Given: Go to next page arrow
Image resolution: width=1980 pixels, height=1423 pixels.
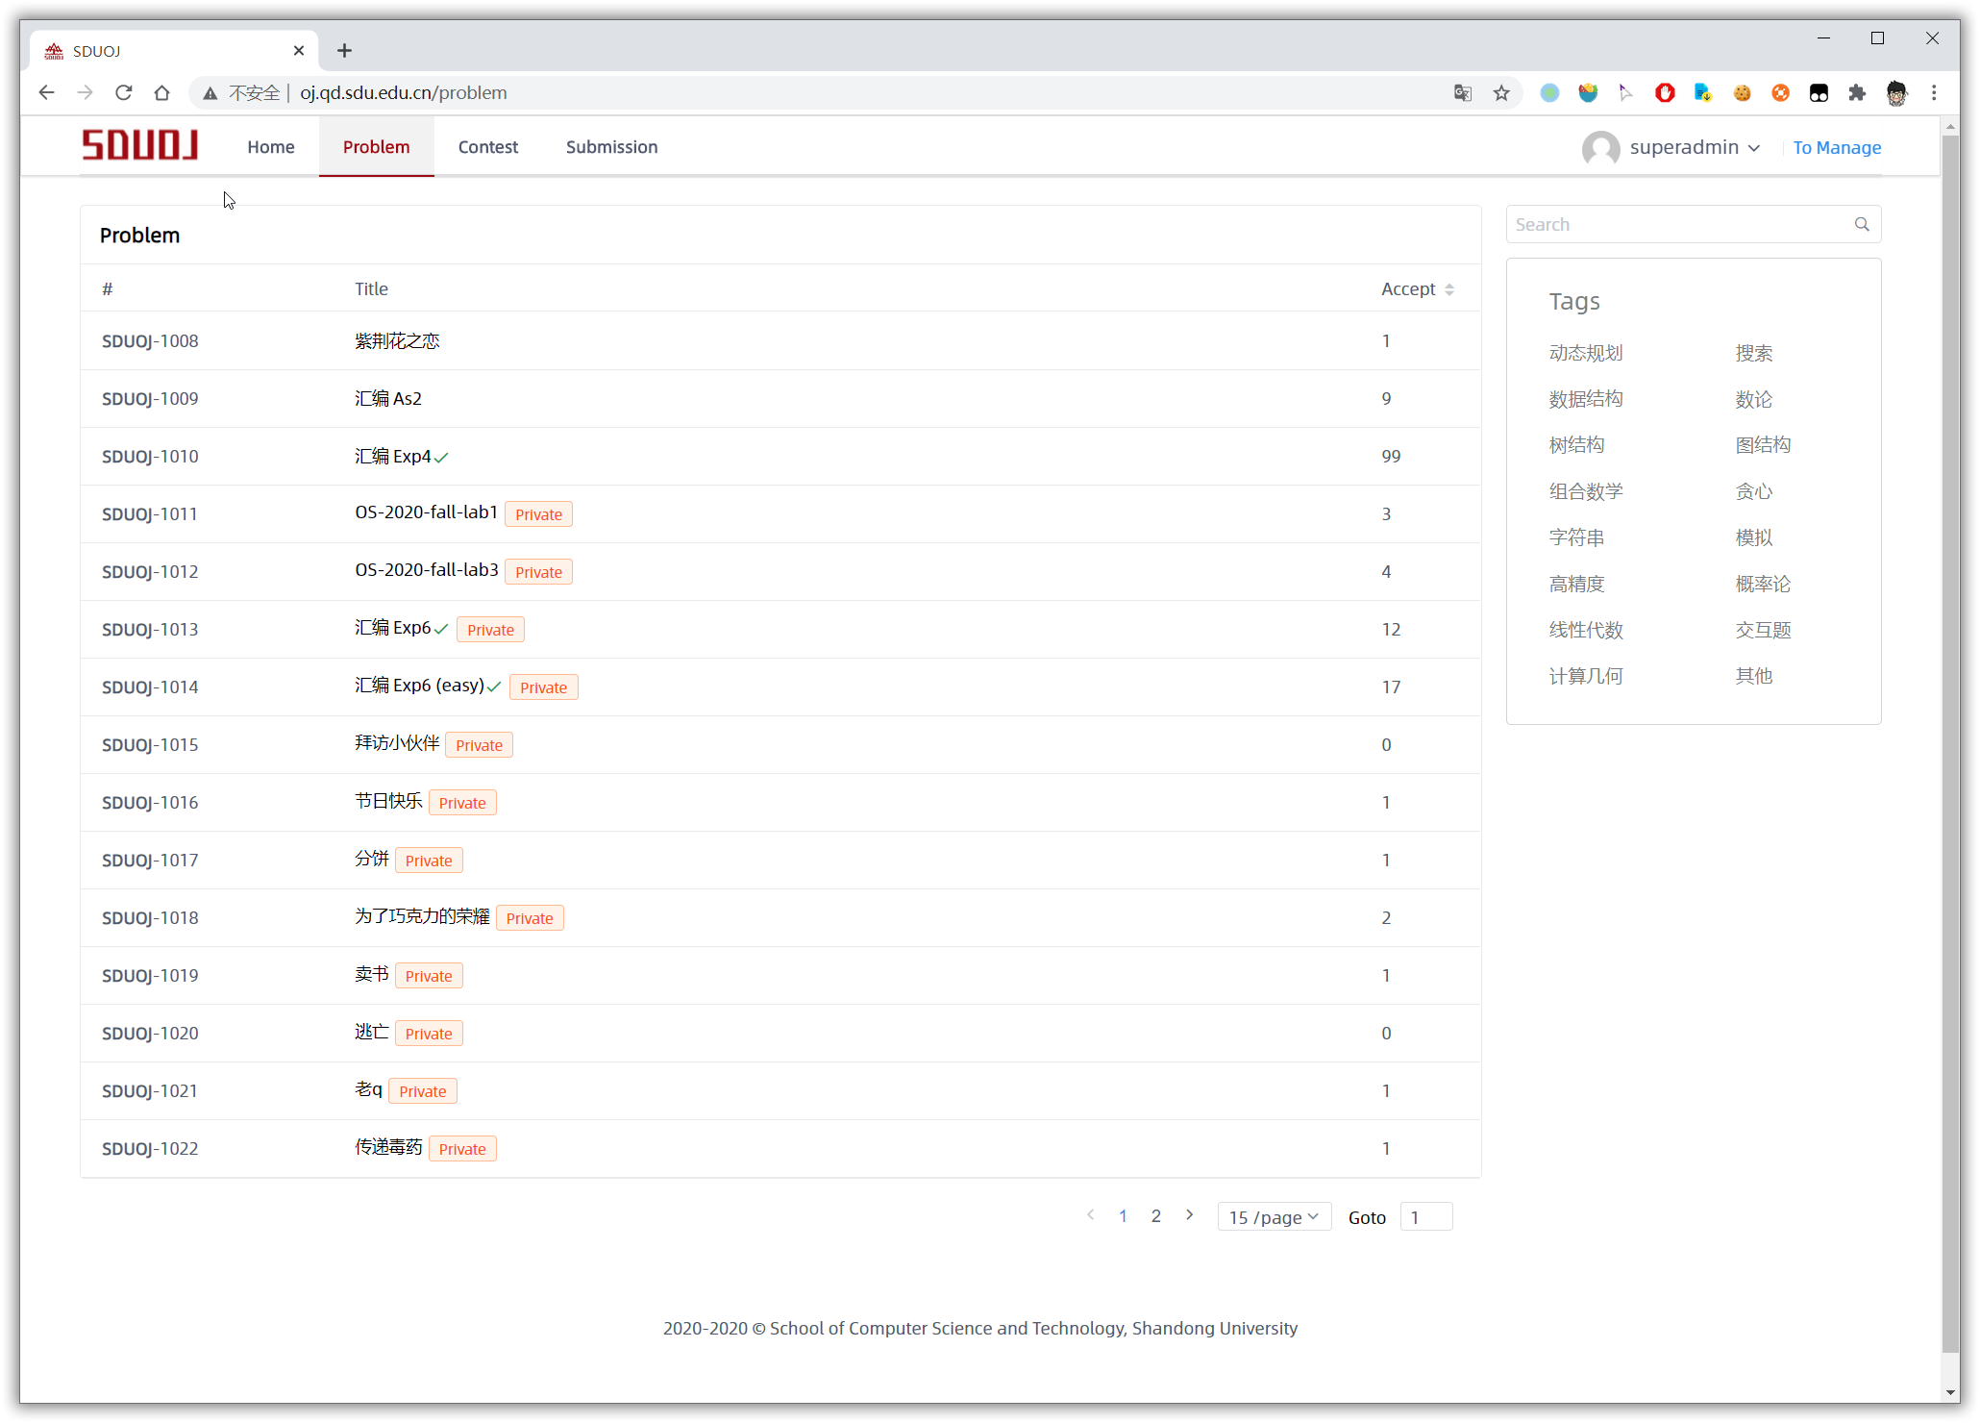Looking at the screenshot, I should [x=1190, y=1215].
